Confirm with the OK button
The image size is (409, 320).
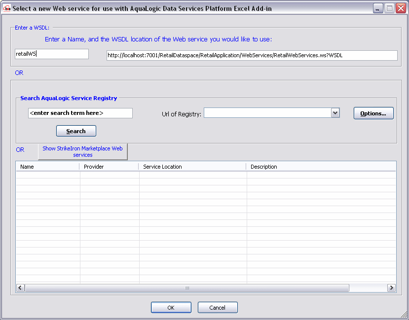(x=171, y=308)
